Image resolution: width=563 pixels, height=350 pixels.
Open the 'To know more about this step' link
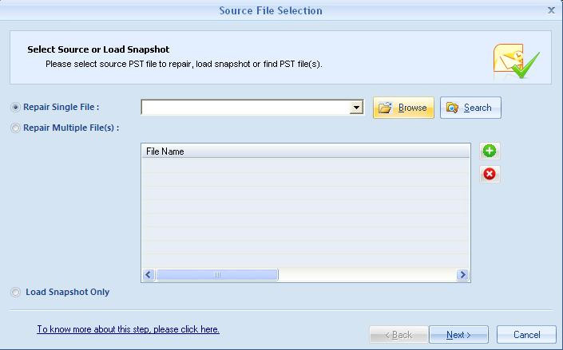[x=128, y=329]
